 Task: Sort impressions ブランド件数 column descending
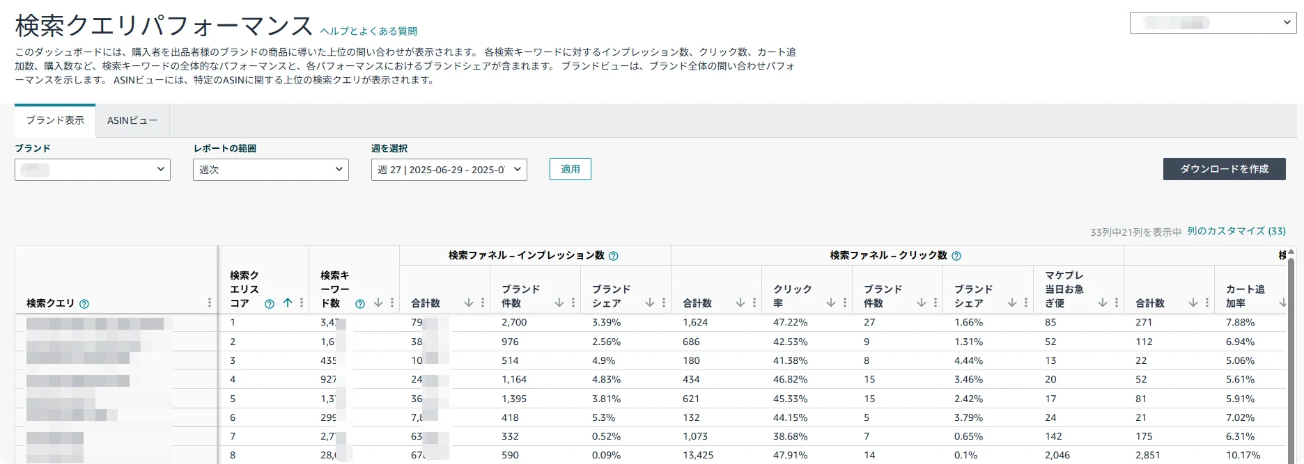pos(559,303)
